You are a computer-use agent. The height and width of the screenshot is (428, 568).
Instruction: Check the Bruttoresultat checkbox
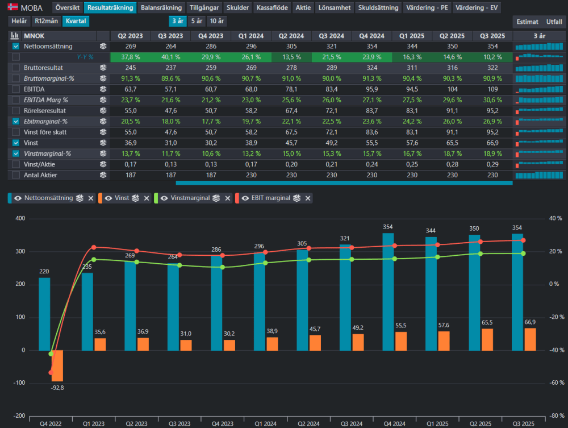16,68
